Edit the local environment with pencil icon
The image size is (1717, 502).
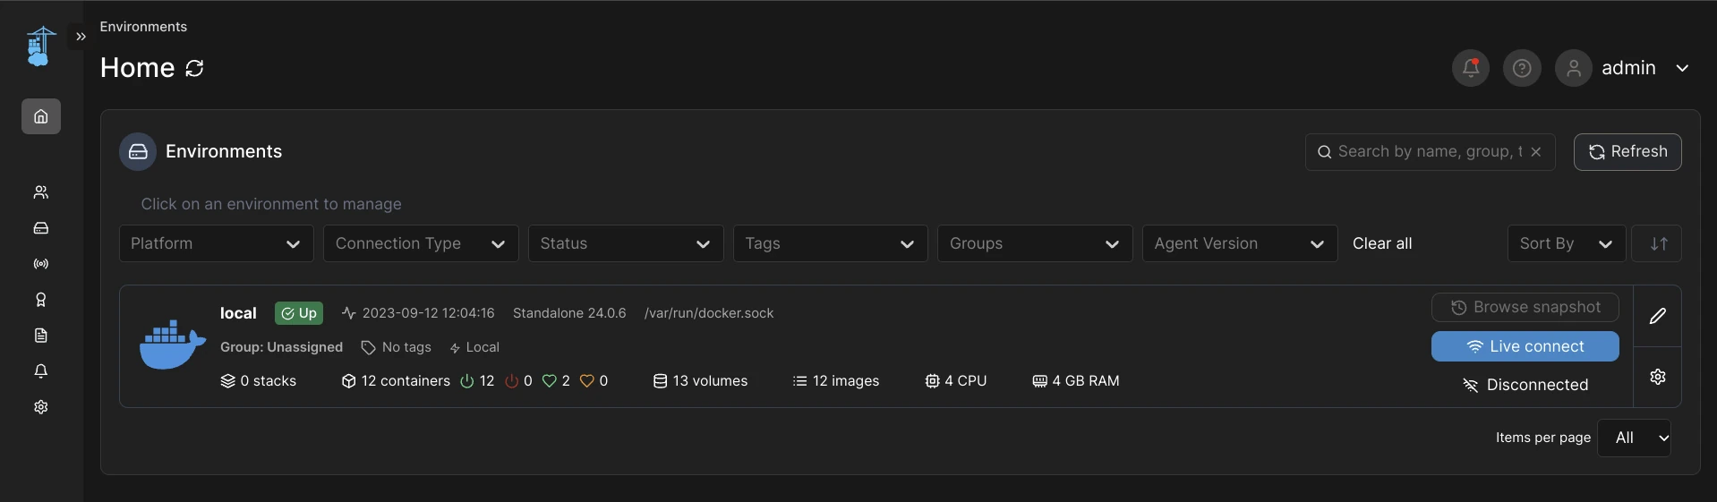click(1658, 316)
